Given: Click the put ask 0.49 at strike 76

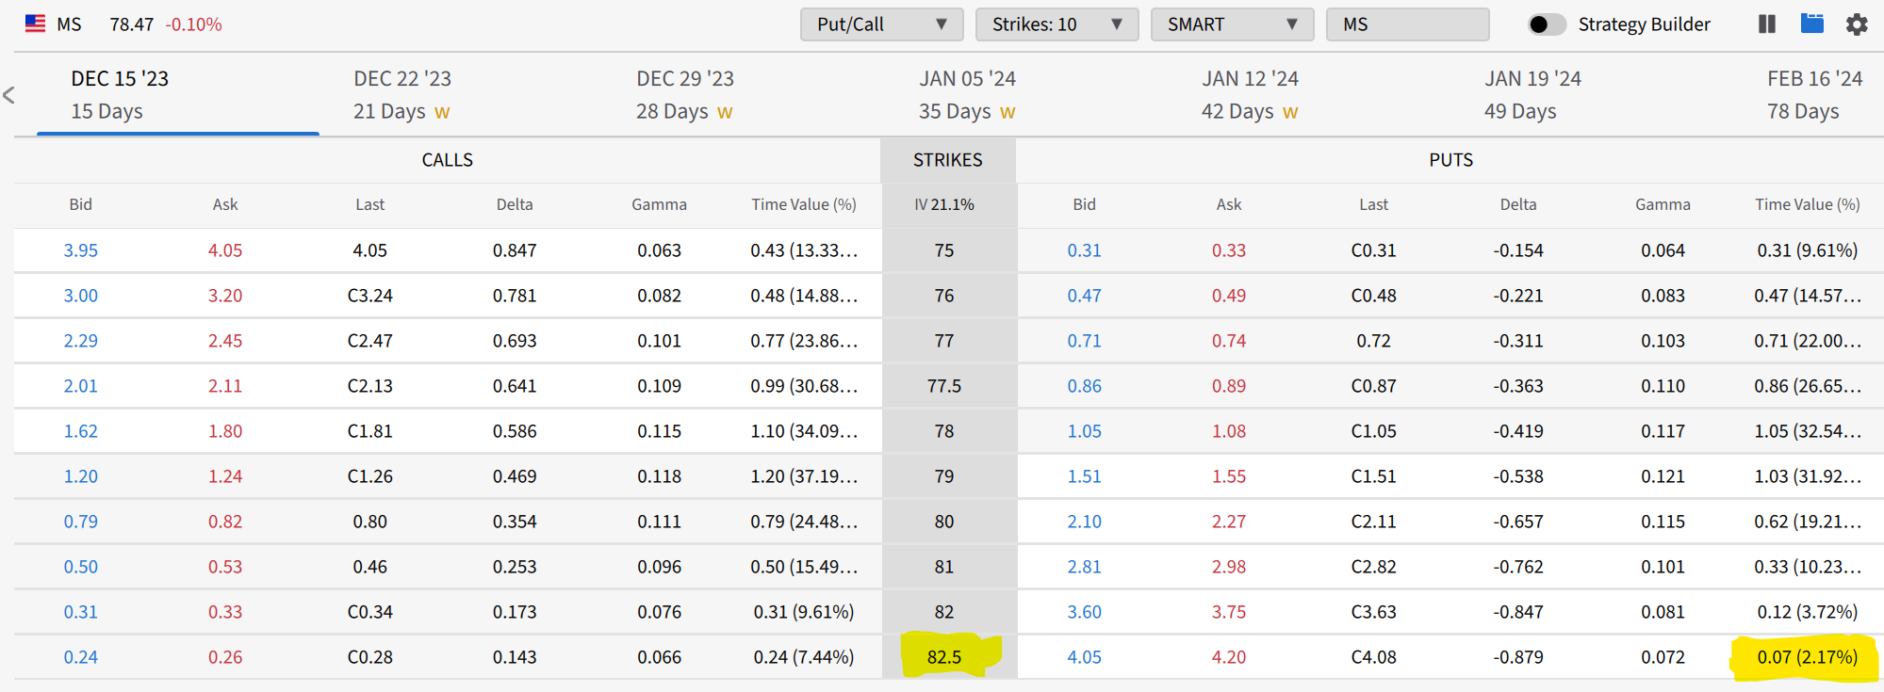Looking at the screenshot, I should pyautogui.click(x=1229, y=296).
